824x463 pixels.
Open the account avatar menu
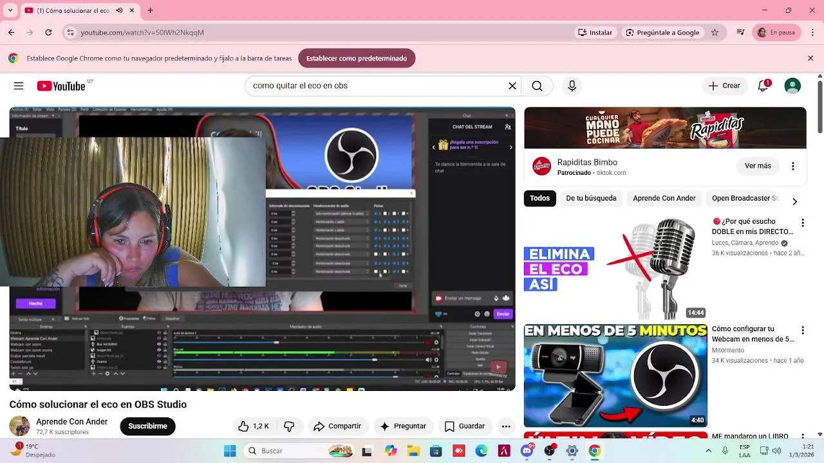792,86
